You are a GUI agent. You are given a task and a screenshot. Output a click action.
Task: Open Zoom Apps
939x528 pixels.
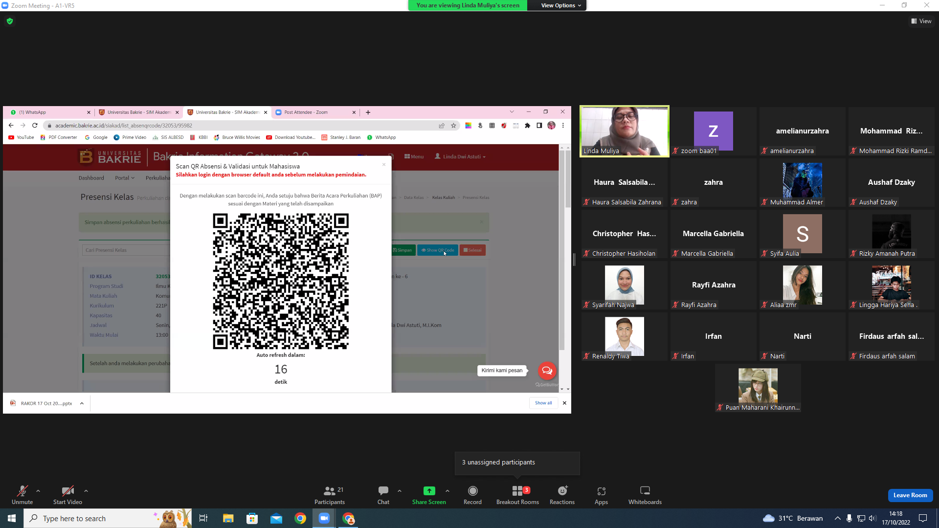(x=601, y=495)
